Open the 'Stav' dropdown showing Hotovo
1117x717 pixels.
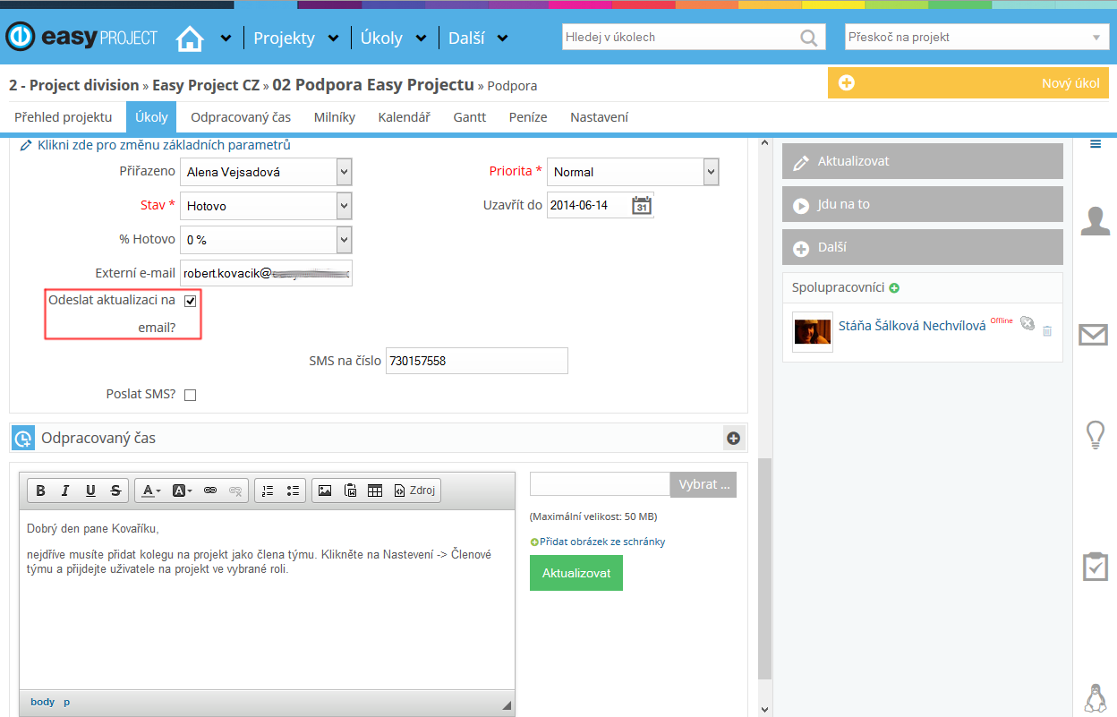point(265,206)
